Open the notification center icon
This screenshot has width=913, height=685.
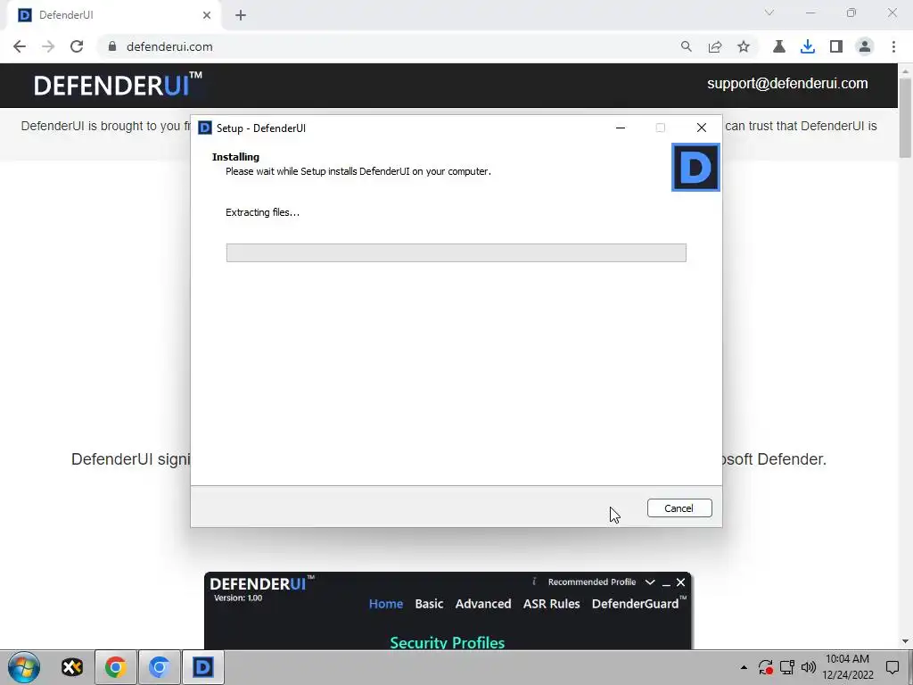click(892, 667)
